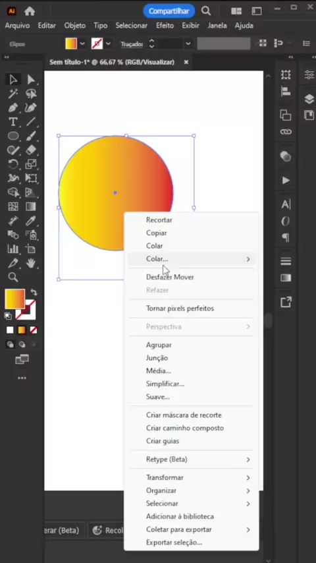316x563 pixels.
Task: Select the Direct Selection arrow tool
Action: click(x=31, y=80)
